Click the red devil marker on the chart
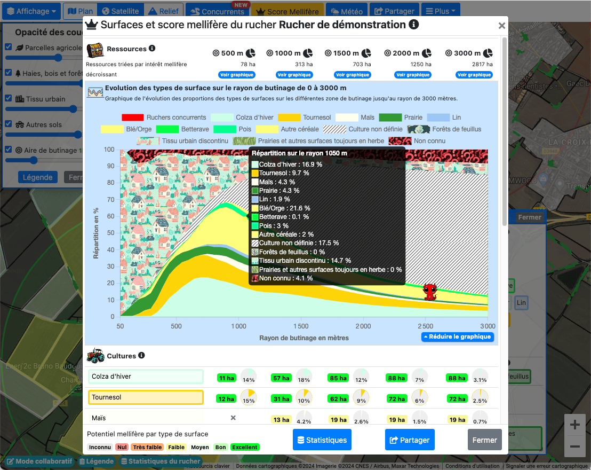591x470 pixels. click(430, 292)
